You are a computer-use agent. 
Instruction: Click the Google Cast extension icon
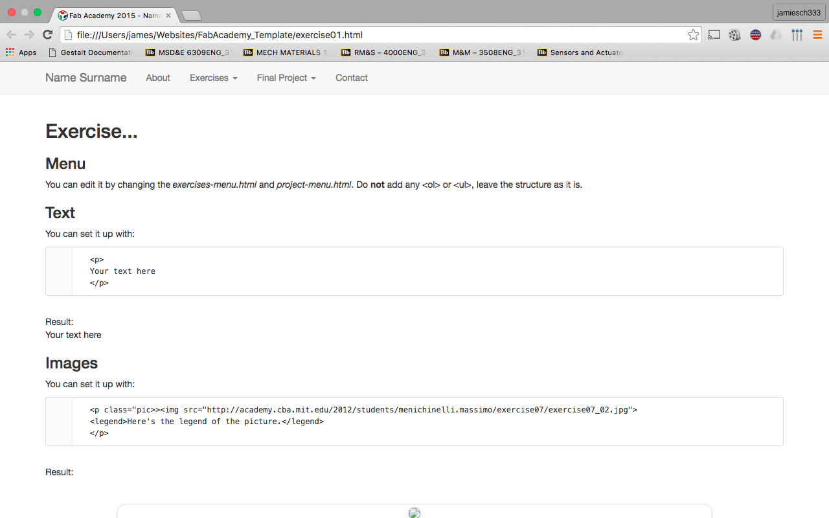click(x=714, y=35)
